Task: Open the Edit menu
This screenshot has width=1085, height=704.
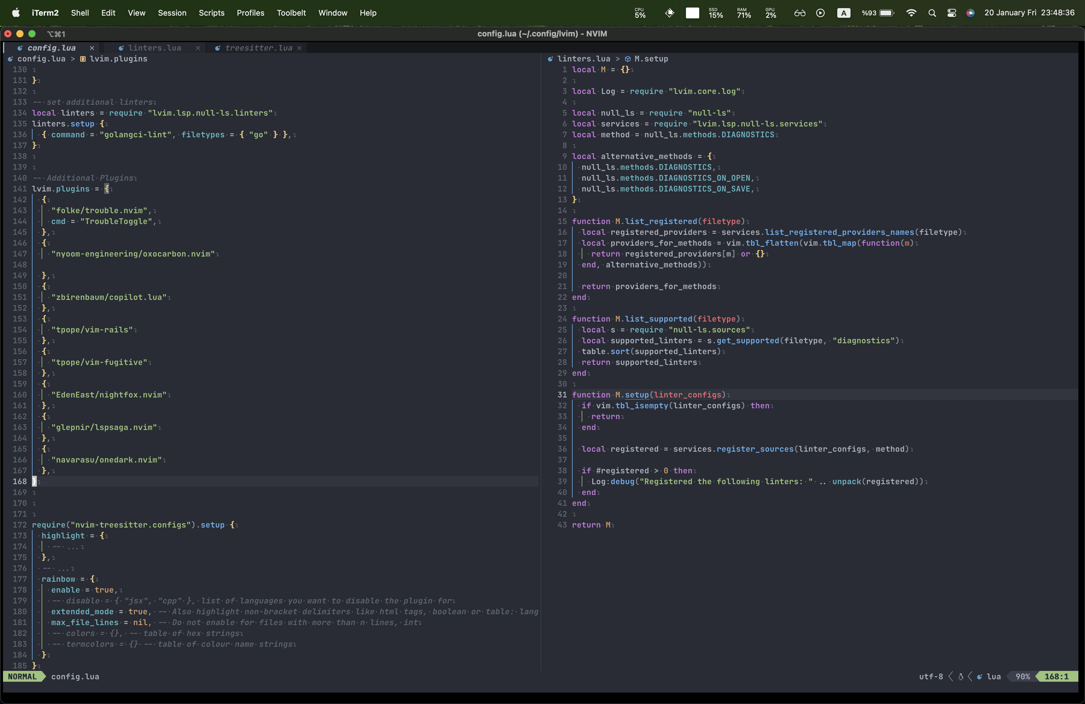Action: (108, 13)
